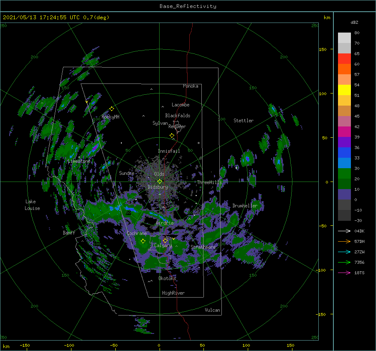Click the Innisfail label
The height and width of the screenshot is (351, 376).
click(169, 151)
